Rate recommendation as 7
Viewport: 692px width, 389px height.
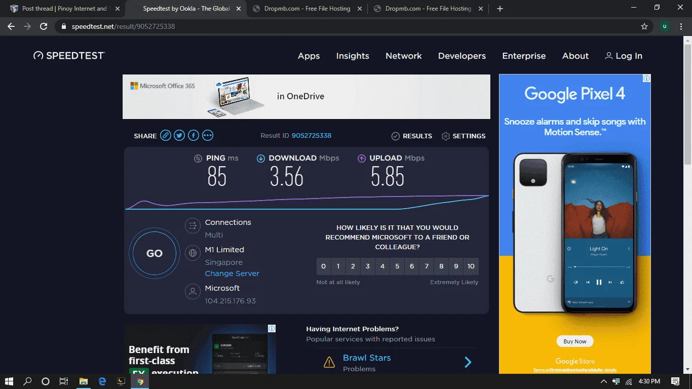click(x=427, y=266)
